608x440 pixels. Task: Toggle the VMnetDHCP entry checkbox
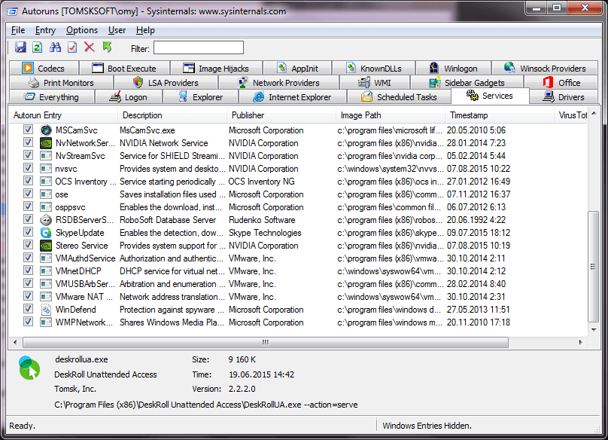coord(28,270)
